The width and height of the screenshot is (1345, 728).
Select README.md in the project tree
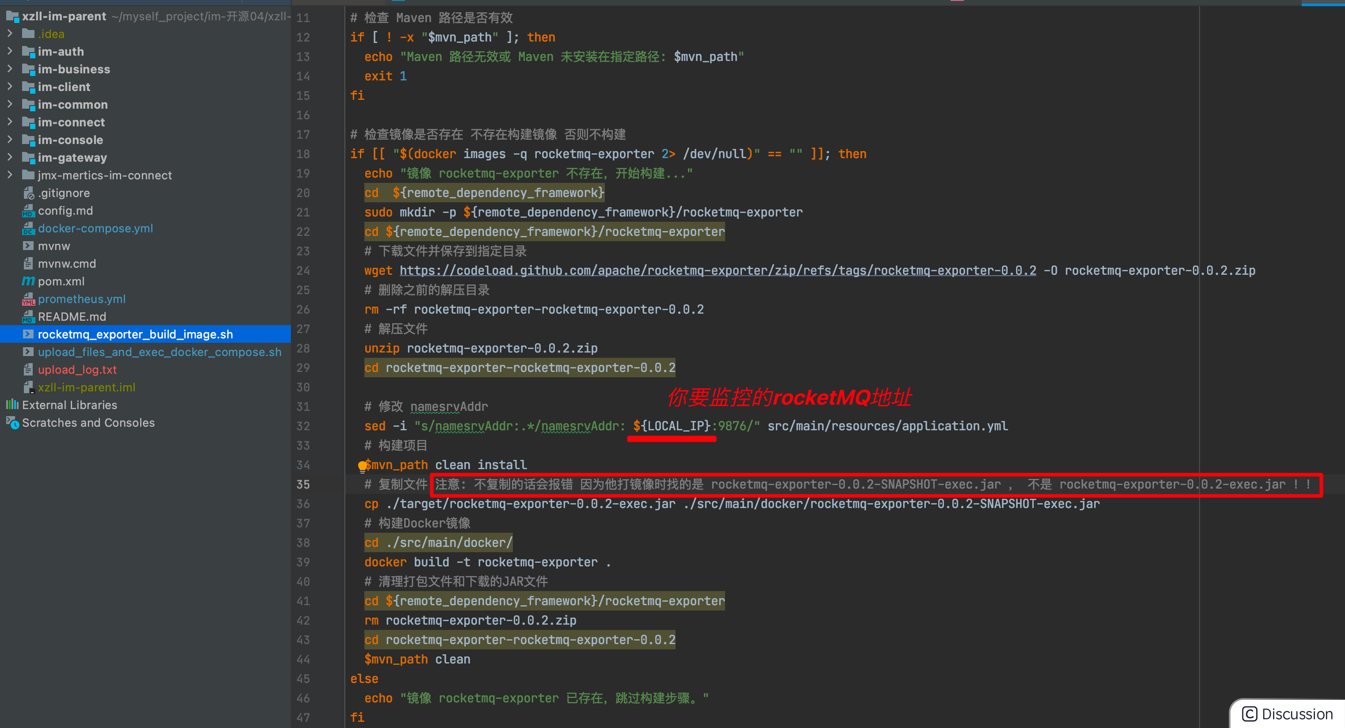pos(72,317)
